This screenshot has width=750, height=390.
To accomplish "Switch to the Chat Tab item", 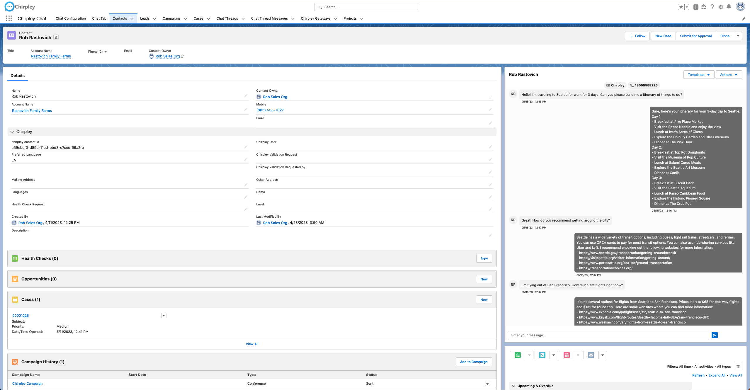I will (99, 18).
